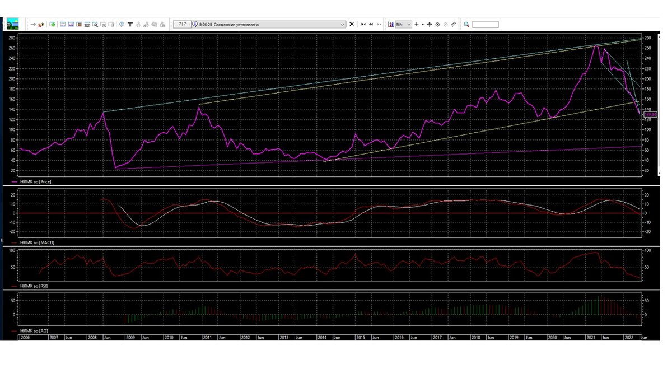Expand the small arrow after crosshair tool
Screen dimensions: 672x378
pyautogui.click(x=423, y=24)
